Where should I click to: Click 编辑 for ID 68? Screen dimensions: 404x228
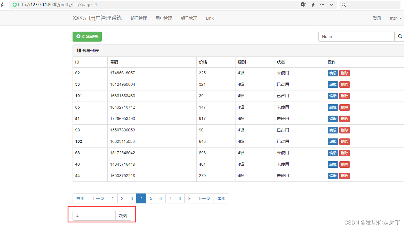point(333,153)
